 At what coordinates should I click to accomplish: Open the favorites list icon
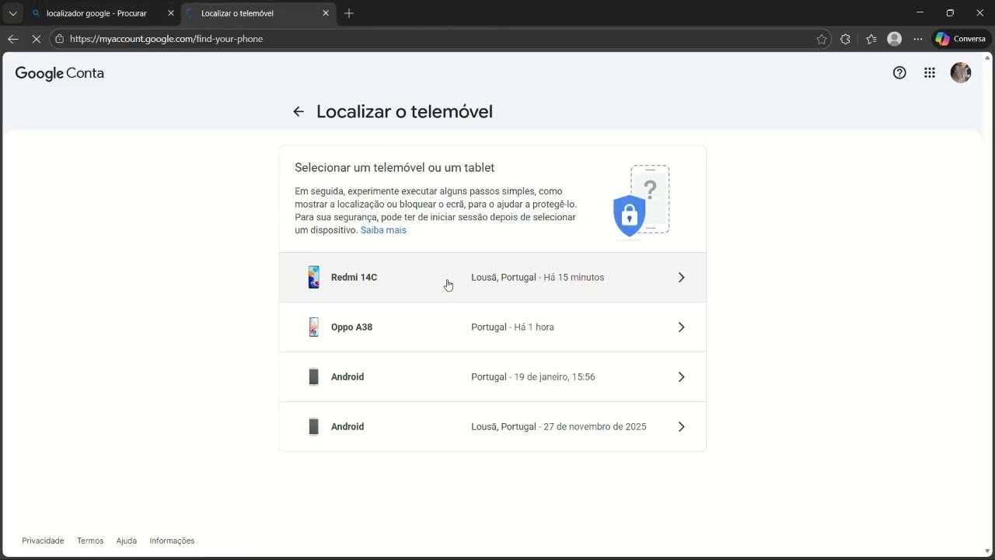point(871,39)
